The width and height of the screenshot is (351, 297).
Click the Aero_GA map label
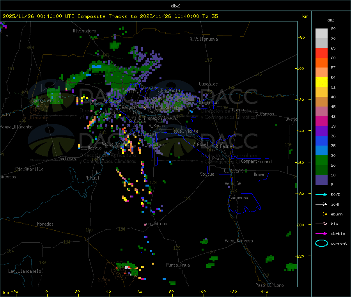tap(233, 183)
